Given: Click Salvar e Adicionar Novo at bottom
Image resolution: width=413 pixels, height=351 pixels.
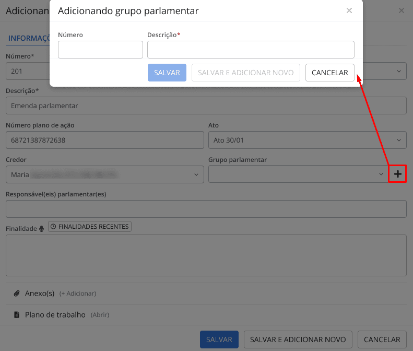Looking at the screenshot, I should point(298,340).
